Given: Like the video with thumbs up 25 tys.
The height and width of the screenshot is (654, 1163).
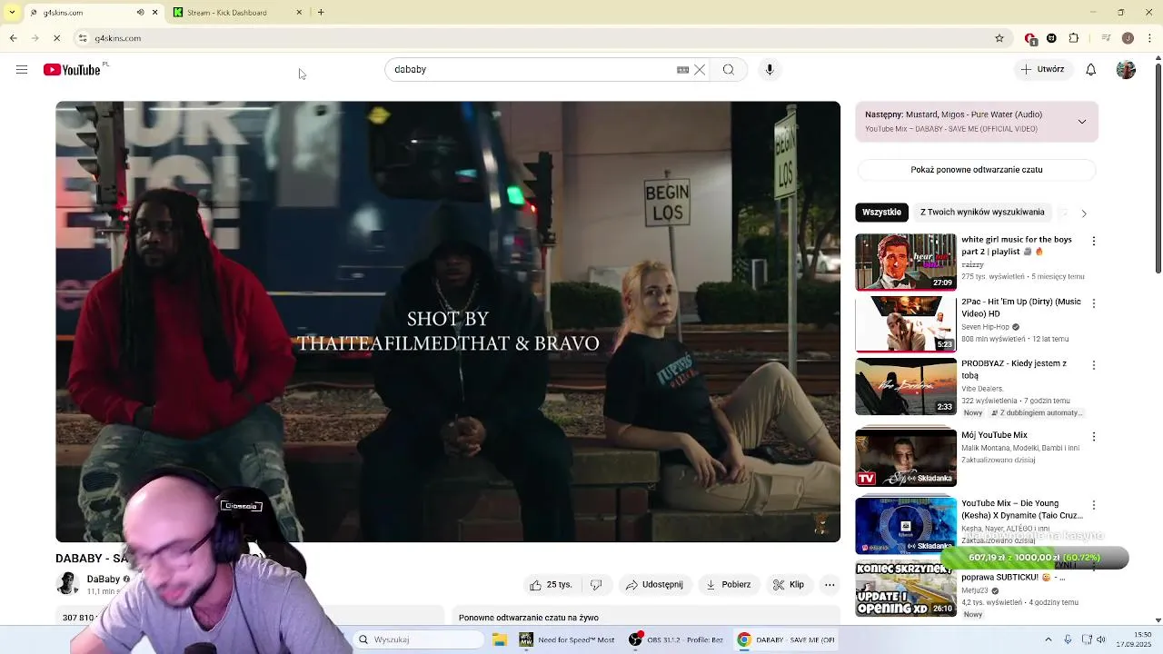Looking at the screenshot, I should click(x=551, y=585).
